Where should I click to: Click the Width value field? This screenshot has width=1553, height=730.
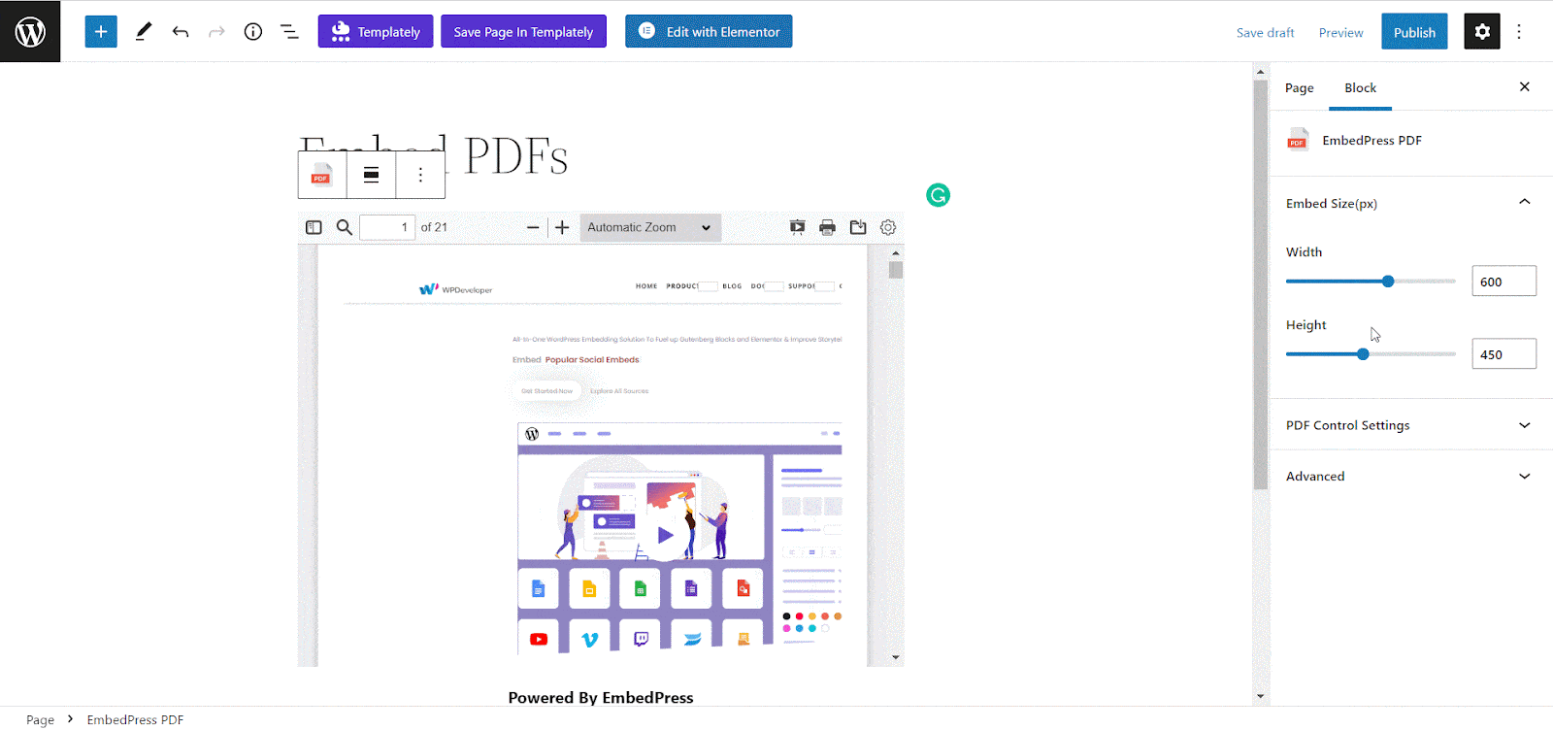point(1503,281)
